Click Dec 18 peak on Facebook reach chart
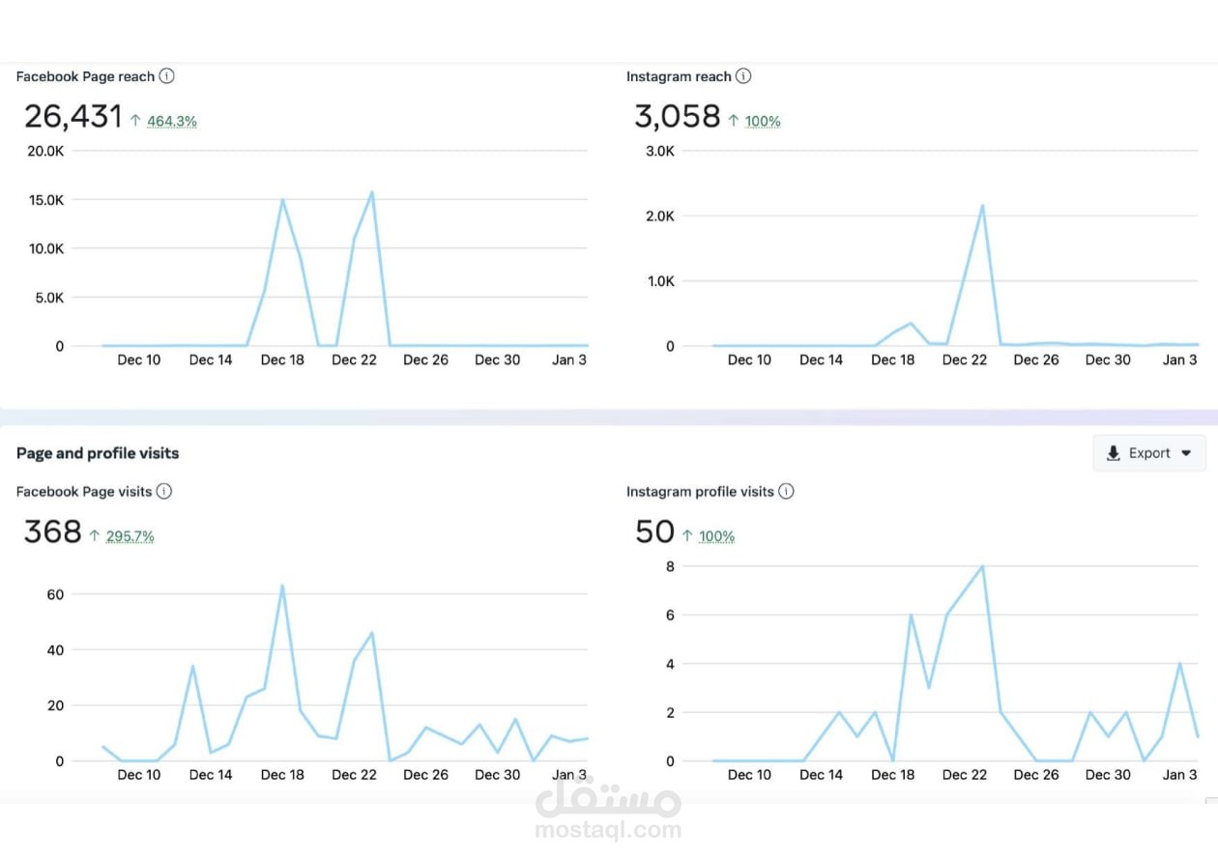Viewport: 1218px width, 860px height. coord(282,200)
